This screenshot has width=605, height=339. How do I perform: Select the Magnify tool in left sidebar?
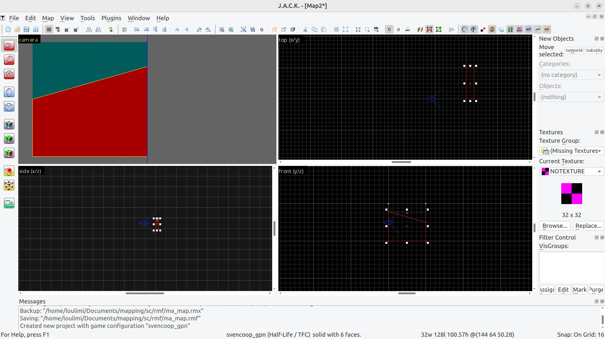point(9,60)
